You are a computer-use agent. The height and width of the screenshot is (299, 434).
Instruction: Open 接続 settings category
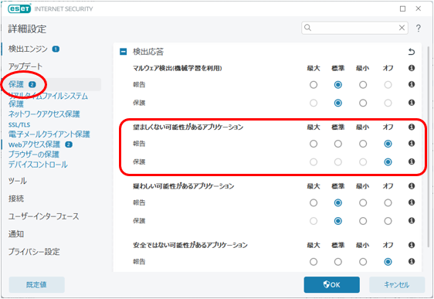click(16, 199)
